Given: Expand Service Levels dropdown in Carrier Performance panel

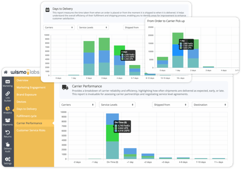Looking at the screenshot, I should coord(117,105).
